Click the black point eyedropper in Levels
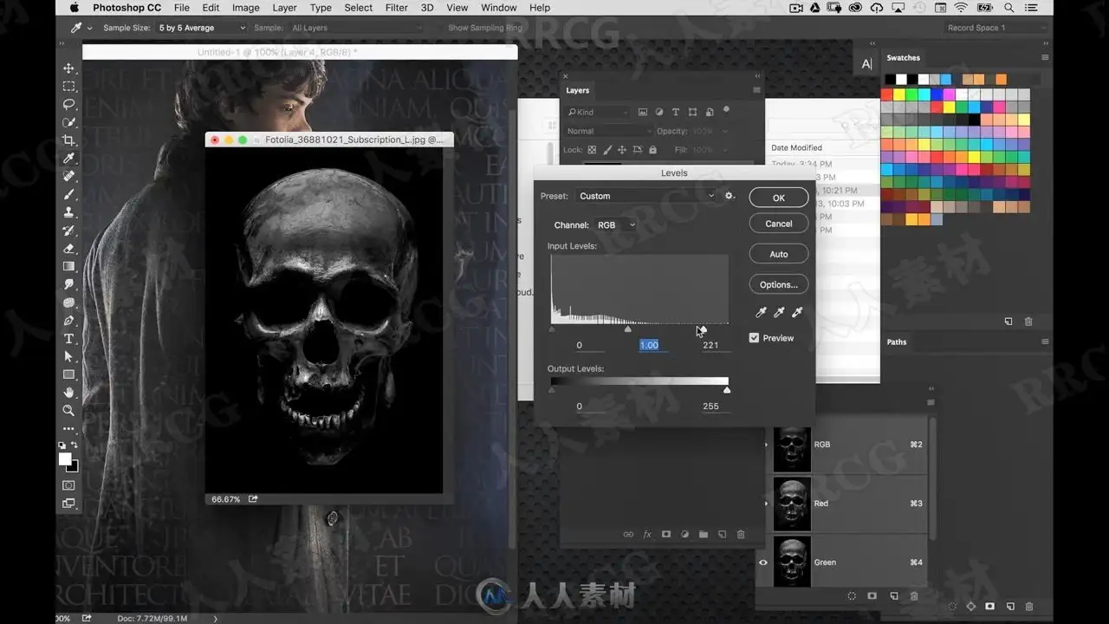This screenshot has width=1109, height=624. click(761, 313)
